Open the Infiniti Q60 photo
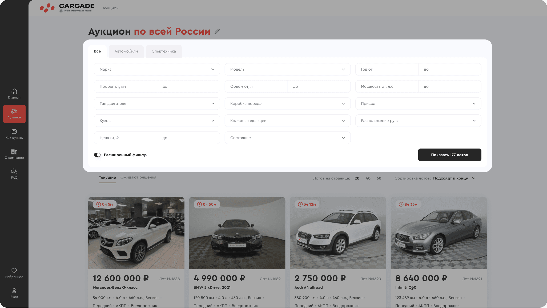 (x=439, y=233)
